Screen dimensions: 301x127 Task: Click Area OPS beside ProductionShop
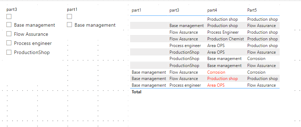[x=216, y=52]
